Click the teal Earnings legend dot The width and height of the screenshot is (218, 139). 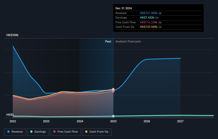31,132
